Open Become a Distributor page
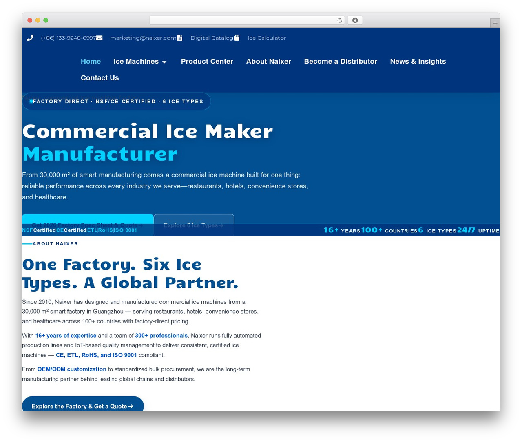 click(x=341, y=61)
